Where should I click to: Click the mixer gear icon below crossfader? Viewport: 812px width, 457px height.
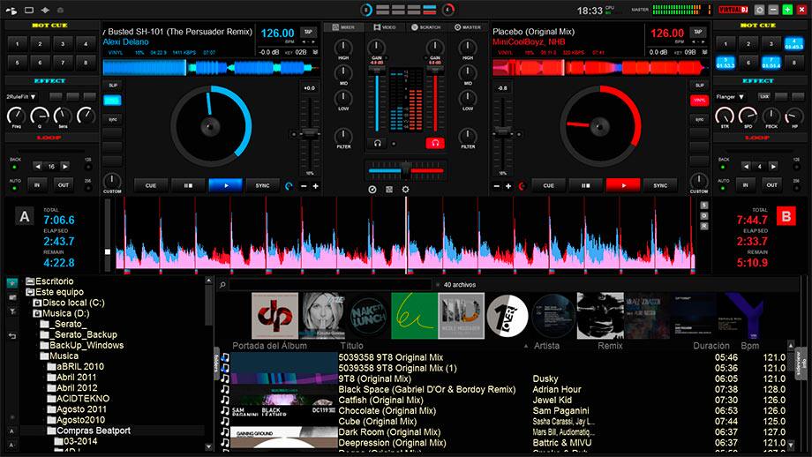pos(405,190)
